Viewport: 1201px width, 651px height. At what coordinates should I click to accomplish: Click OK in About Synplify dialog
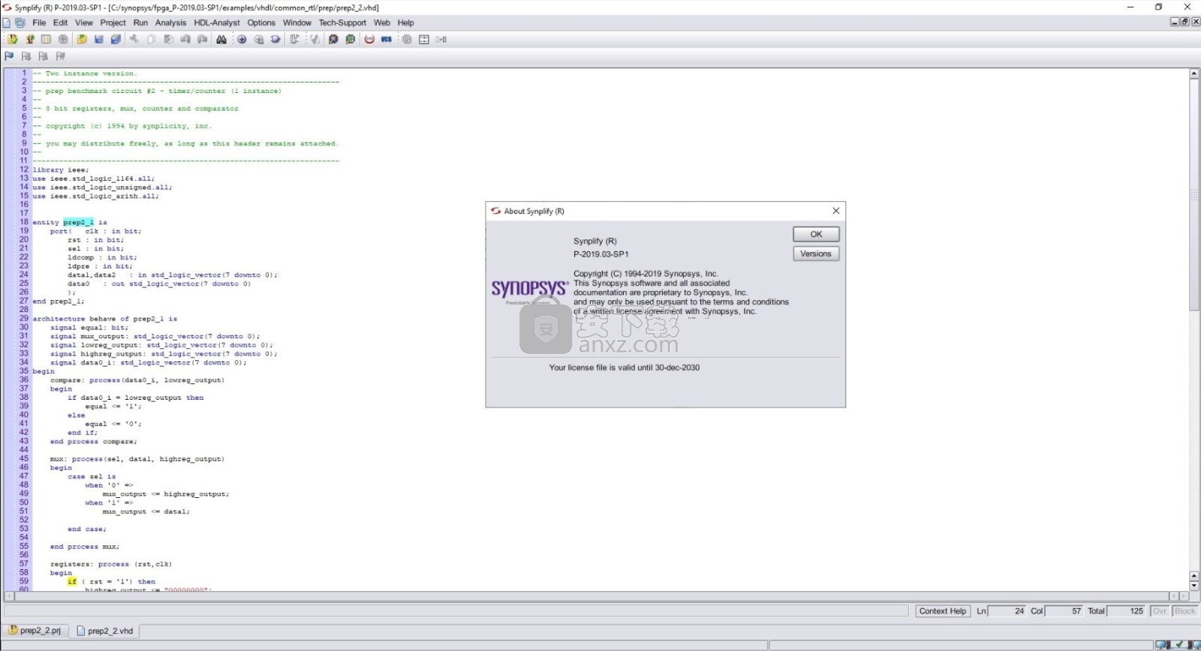coord(816,234)
